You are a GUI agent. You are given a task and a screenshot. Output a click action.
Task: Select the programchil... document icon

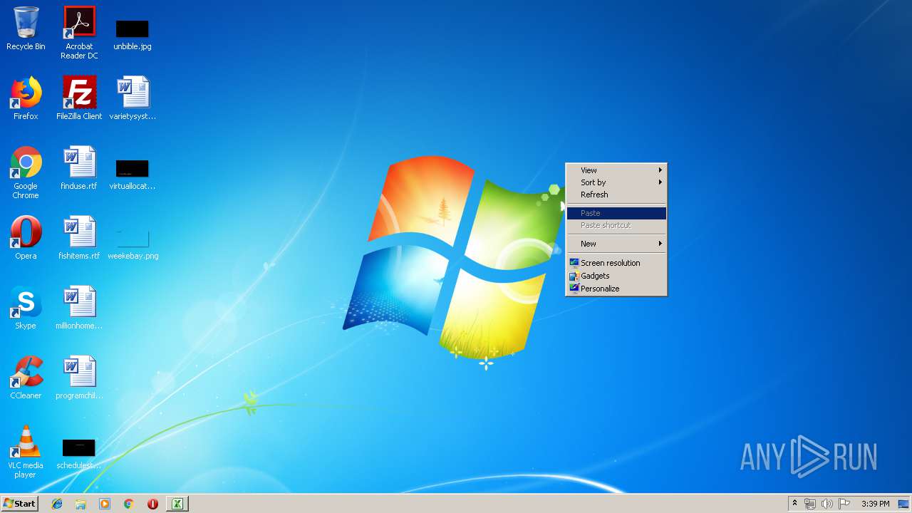click(79, 378)
